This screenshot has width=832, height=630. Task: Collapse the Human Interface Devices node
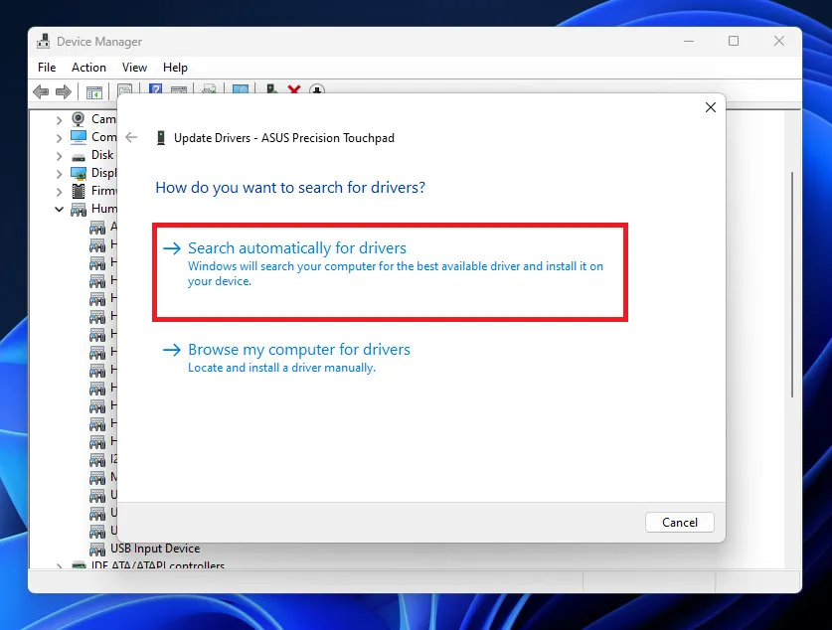click(x=59, y=210)
